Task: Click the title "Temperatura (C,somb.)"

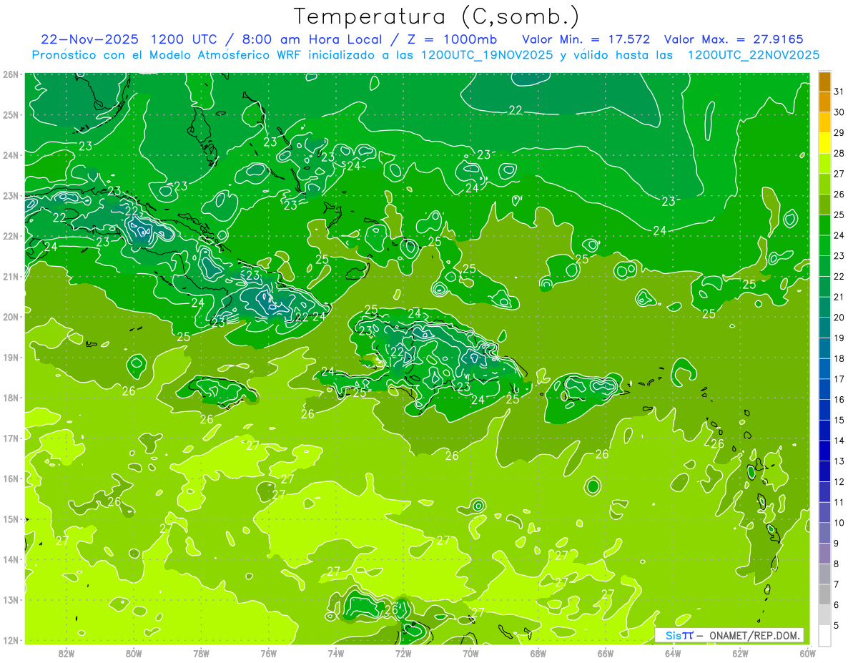Action: pyautogui.click(x=437, y=16)
